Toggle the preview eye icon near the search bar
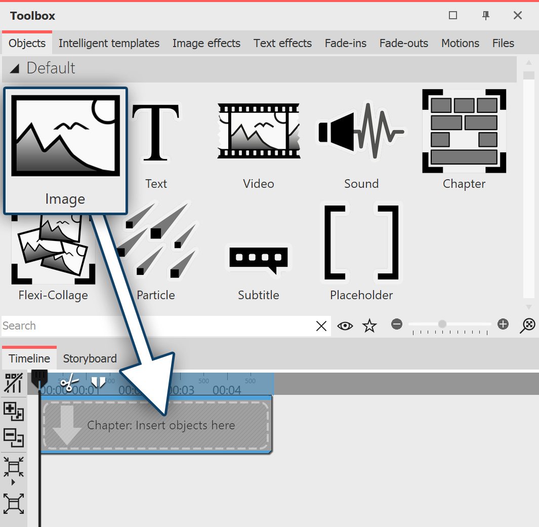The image size is (539, 527). pyautogui.click(x=345, y=326)
